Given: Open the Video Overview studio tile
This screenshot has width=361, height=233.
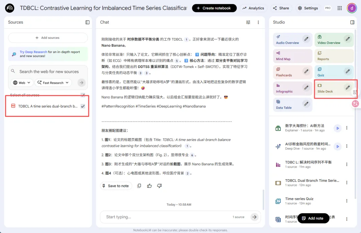Looking at the screenshot, I should 334,40.
